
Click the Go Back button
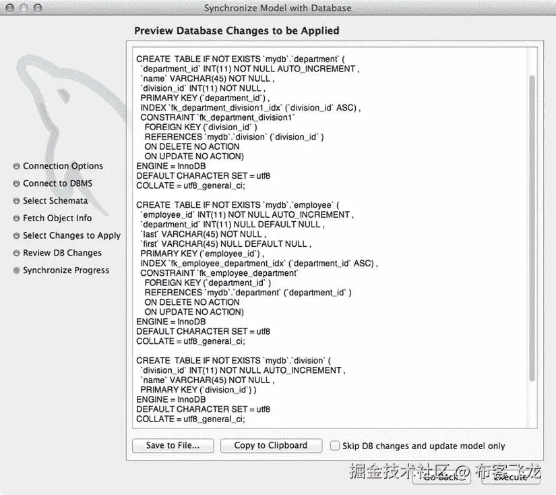tap(441, 477)
